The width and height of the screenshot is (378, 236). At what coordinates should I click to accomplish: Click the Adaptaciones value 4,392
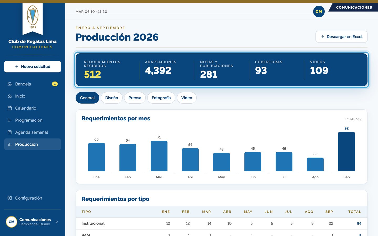[158, 71]
